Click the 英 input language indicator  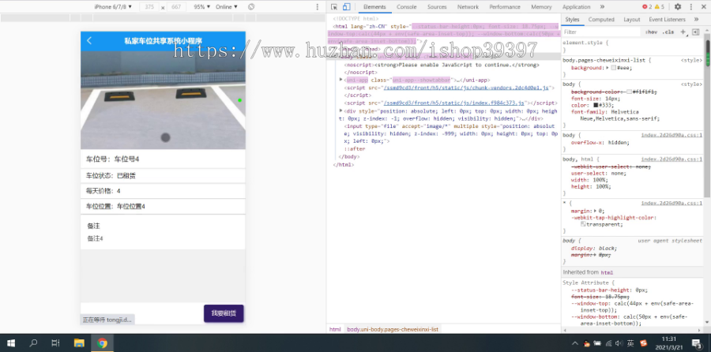coord(630,343)
